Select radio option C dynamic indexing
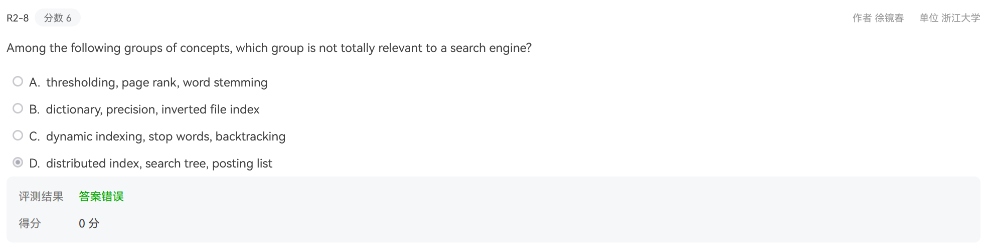The width and height of the screenshot is (987, 247). click(x=18, y=135)
